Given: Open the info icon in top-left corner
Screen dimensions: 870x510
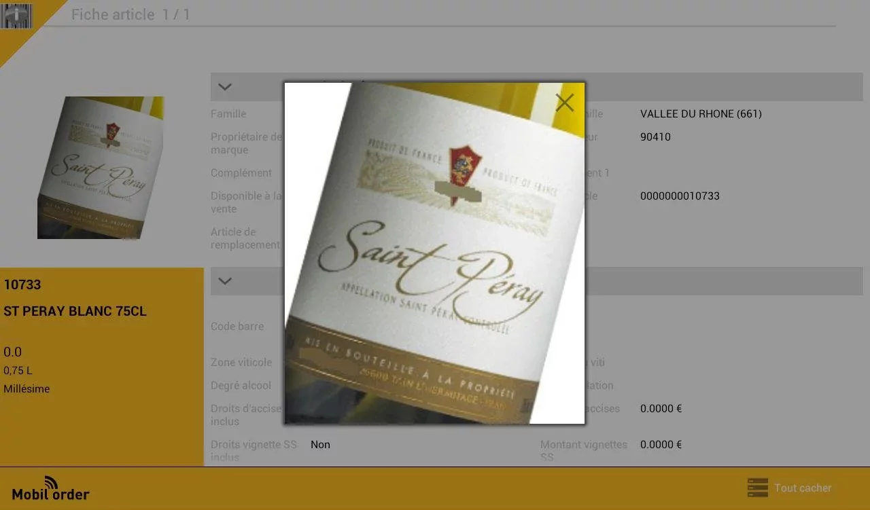Looking at the screenshot, I should point(16,16).
